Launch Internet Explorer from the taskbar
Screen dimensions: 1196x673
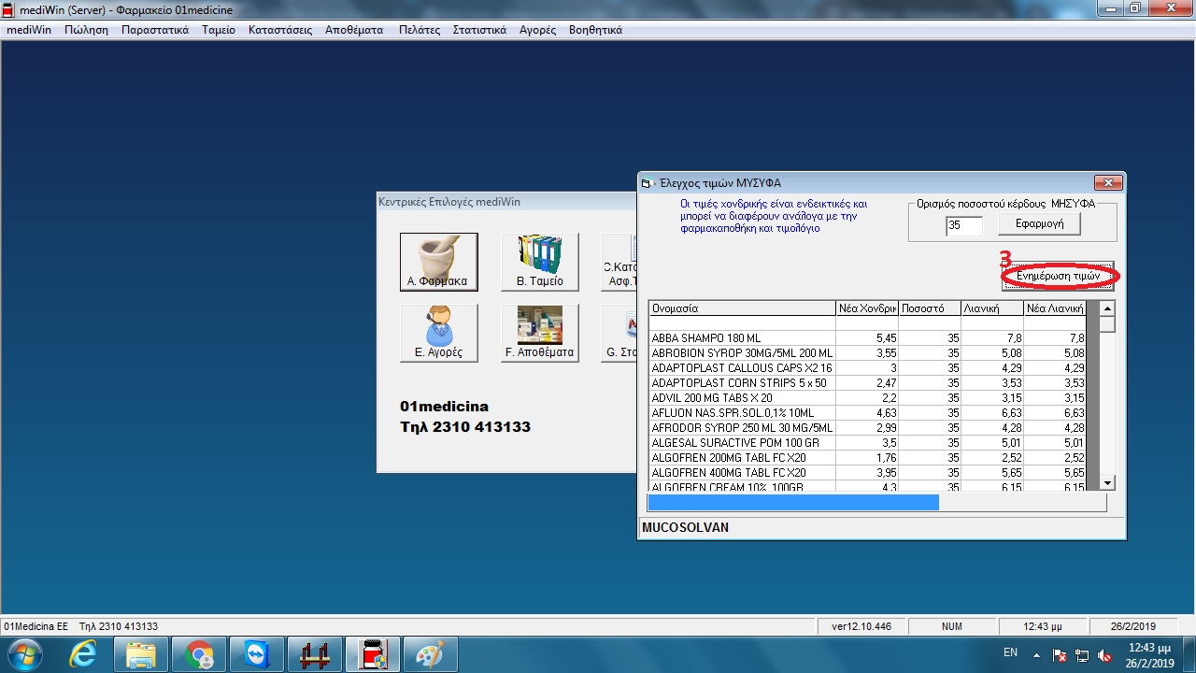click(83, 654)
